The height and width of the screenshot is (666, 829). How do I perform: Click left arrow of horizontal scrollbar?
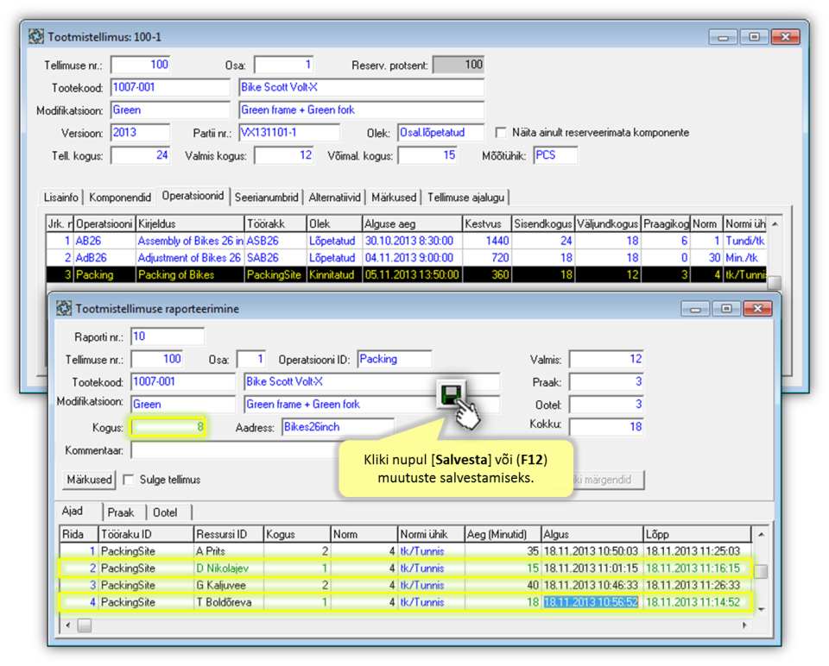(x=67, y=625)
